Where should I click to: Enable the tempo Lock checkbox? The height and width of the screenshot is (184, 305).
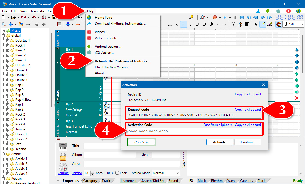point(117,173)
